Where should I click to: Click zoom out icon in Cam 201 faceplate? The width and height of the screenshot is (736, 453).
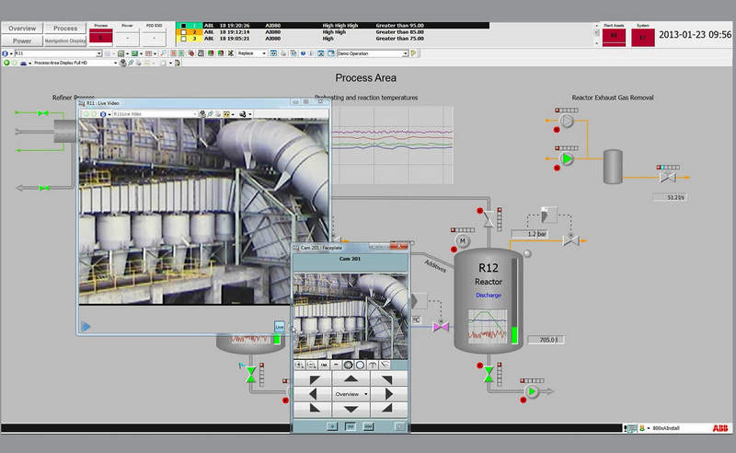tap(311, 365)
